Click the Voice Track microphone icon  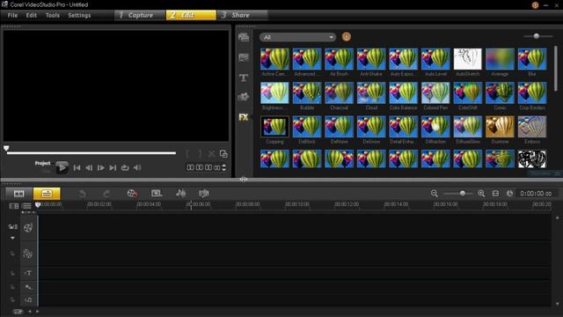[27, 287]
